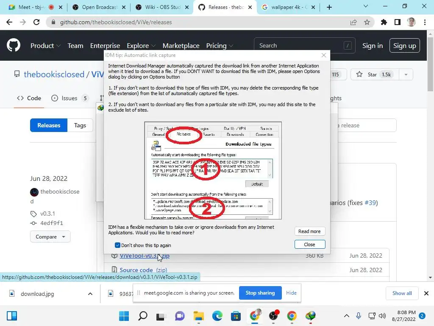The image size is (434, 326).
Task: Open the Enterprise menu item
Action: [x=105, y=46]
